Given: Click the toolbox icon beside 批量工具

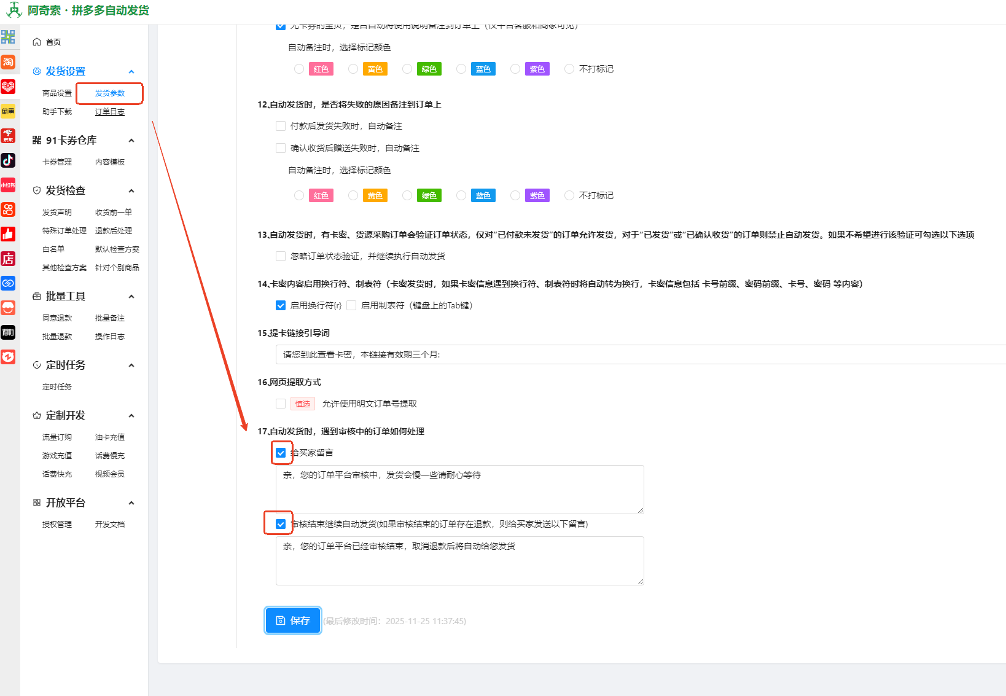Looking at the screenshot, I should 37,296.
